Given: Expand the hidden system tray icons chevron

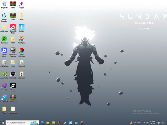Looking at the screenshot, I should click(145, 123).
